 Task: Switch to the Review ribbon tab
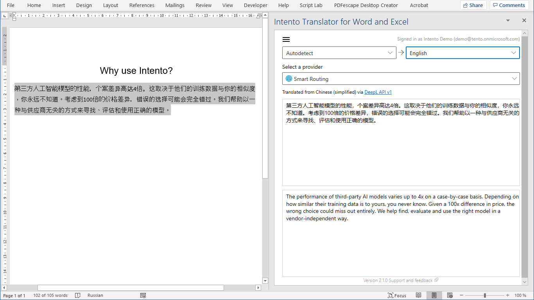pyautogui.click(x=204, y=5)
